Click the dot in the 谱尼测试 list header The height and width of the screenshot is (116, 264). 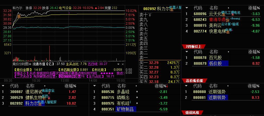click(45, 86)
